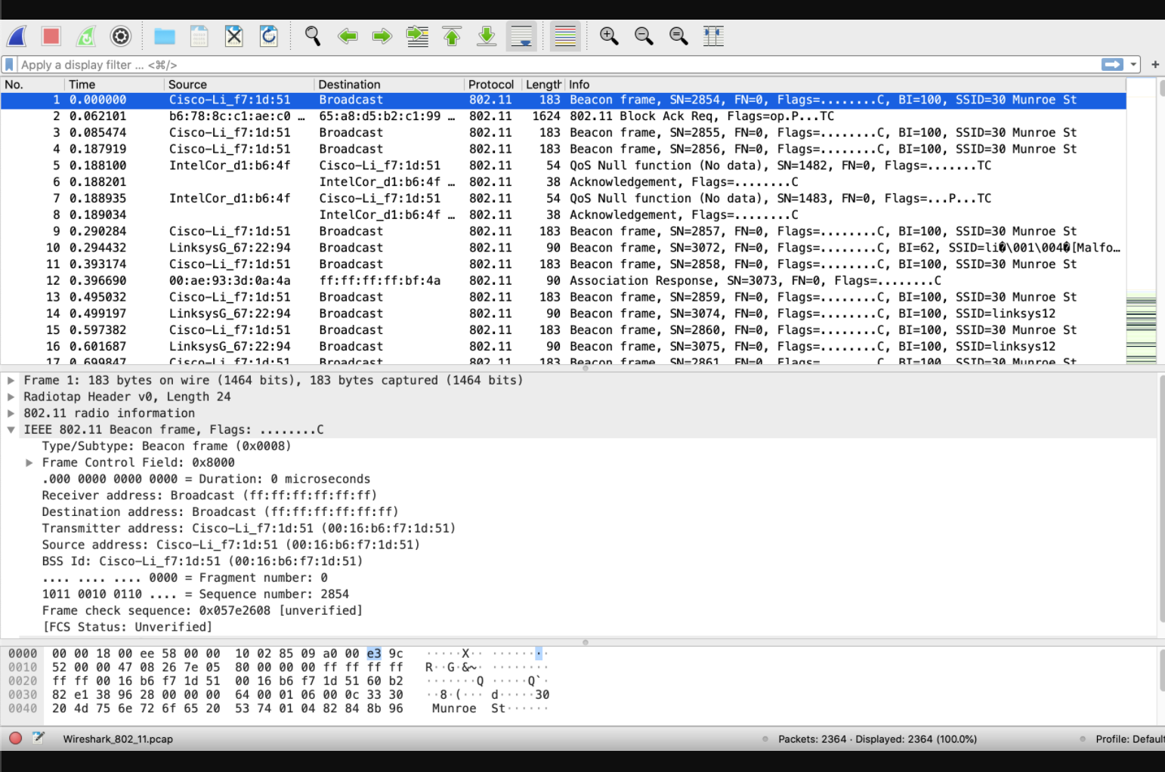Select packet 6 Acknowledgement row
The image size is (1165, 772).
click(564, 182)
